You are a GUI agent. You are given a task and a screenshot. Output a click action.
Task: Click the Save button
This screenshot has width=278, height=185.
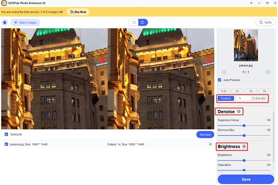(246, 179)
